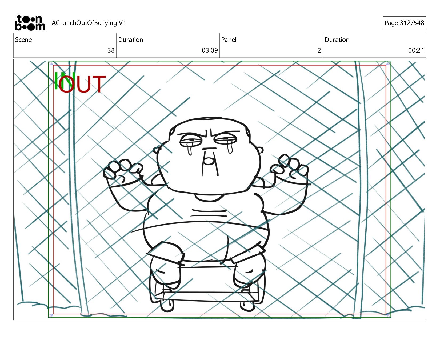Image resolution: width=440 pixels, height=340 pixels.
Task: Select the scene number 38
Action: tap(111, 50)
